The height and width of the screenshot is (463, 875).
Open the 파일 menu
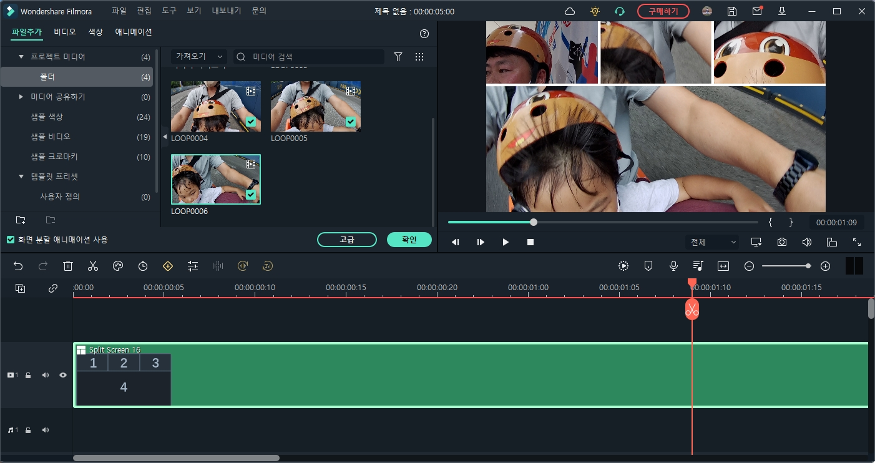pos(119,11)
